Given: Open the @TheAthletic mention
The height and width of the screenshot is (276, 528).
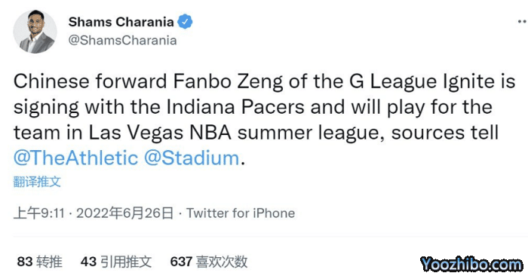Looking at the screenshot, I should pos(75,158).
